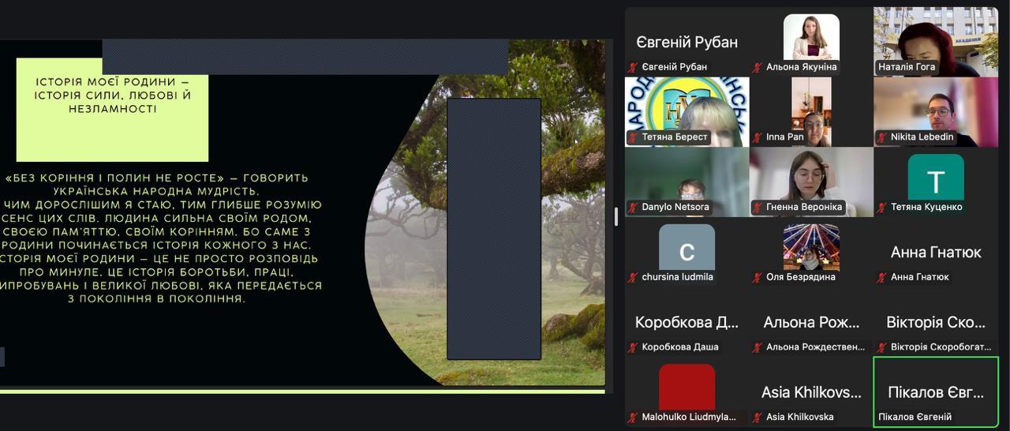This screenshot has width=1010, height=431.
Task: Click the red avatar of Malohulko Liudmyla
Action: click(x=686, y=388)
